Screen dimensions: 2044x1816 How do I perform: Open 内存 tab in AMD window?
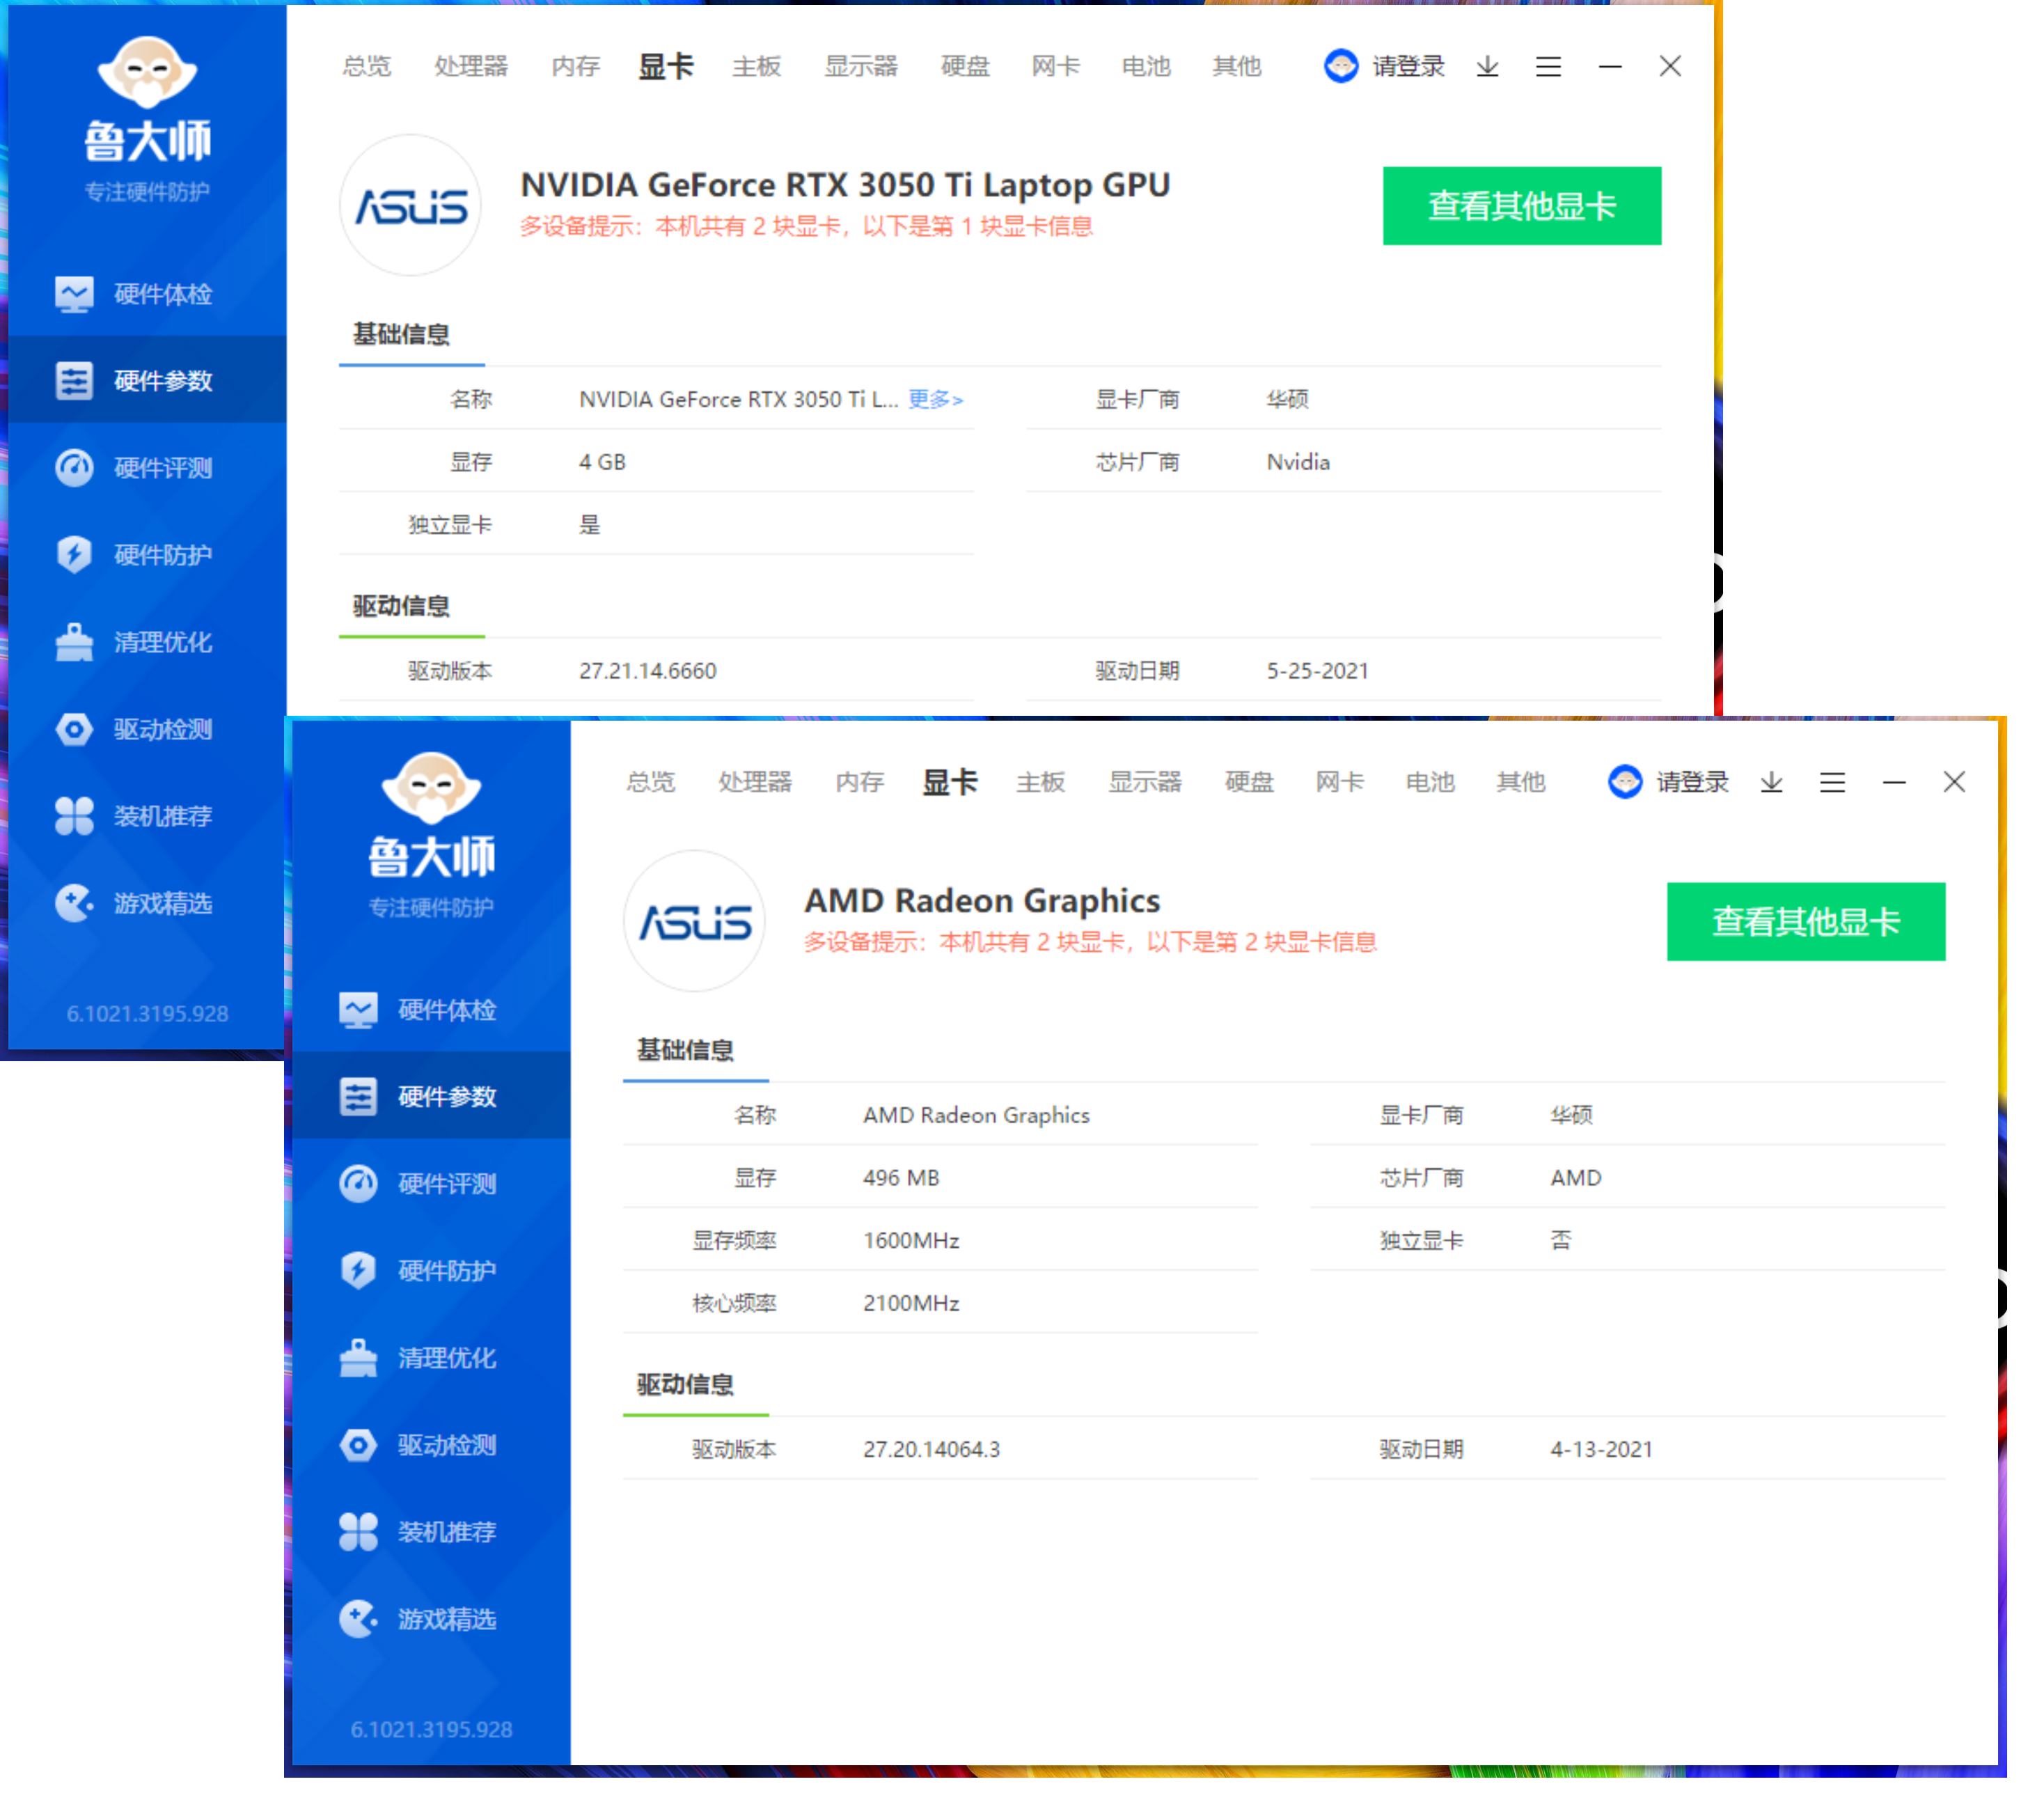point(860,782)
